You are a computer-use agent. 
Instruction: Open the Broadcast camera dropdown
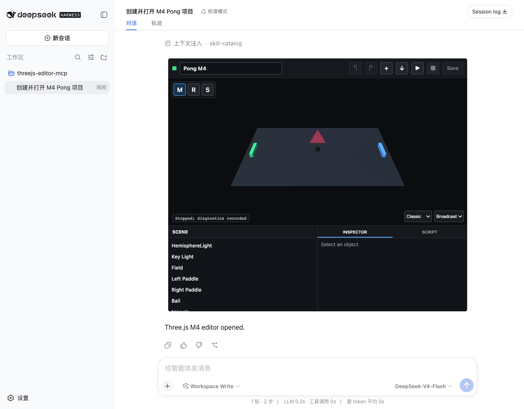tap(449, 216)
